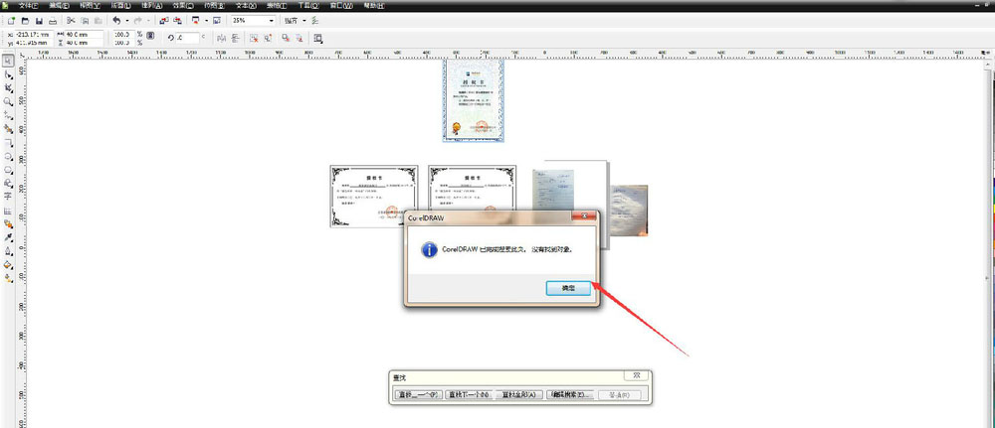Expand the 贴齐 snap-to dropdown
995x428 pixels.
pos(303,20)
